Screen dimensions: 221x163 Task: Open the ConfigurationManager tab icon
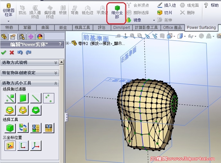22,37
